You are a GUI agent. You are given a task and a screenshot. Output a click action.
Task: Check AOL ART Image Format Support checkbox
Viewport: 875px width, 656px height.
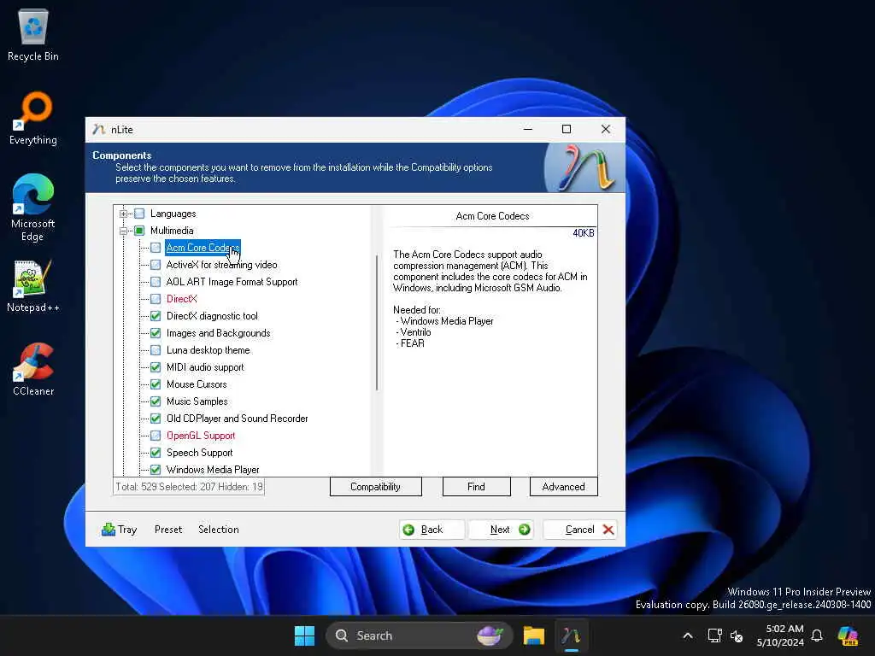pyautogui.click(x=156, y=282)
